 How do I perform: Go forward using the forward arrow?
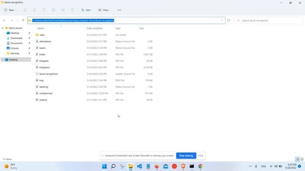click(x=11, y=20)
